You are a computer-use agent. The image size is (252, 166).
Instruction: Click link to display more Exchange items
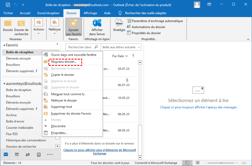point(100,152)
